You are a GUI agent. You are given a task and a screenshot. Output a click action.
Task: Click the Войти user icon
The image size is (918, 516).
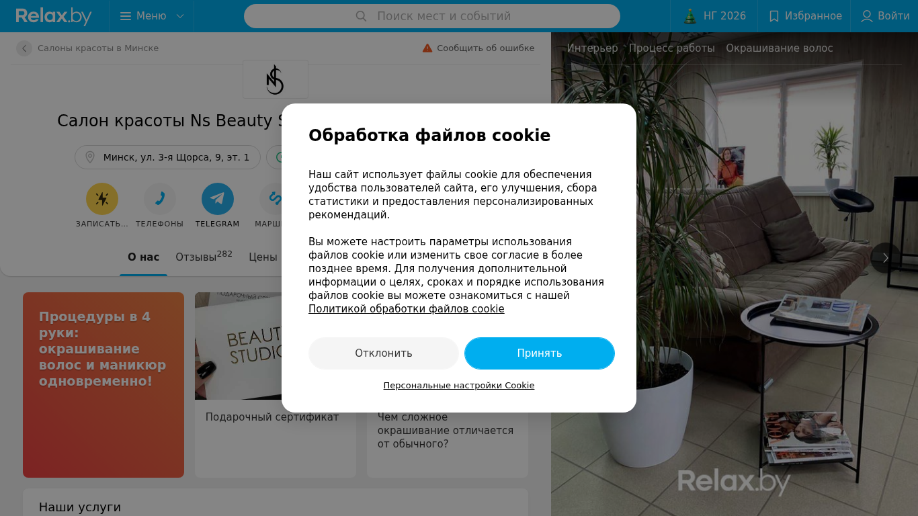click(867, 16)
